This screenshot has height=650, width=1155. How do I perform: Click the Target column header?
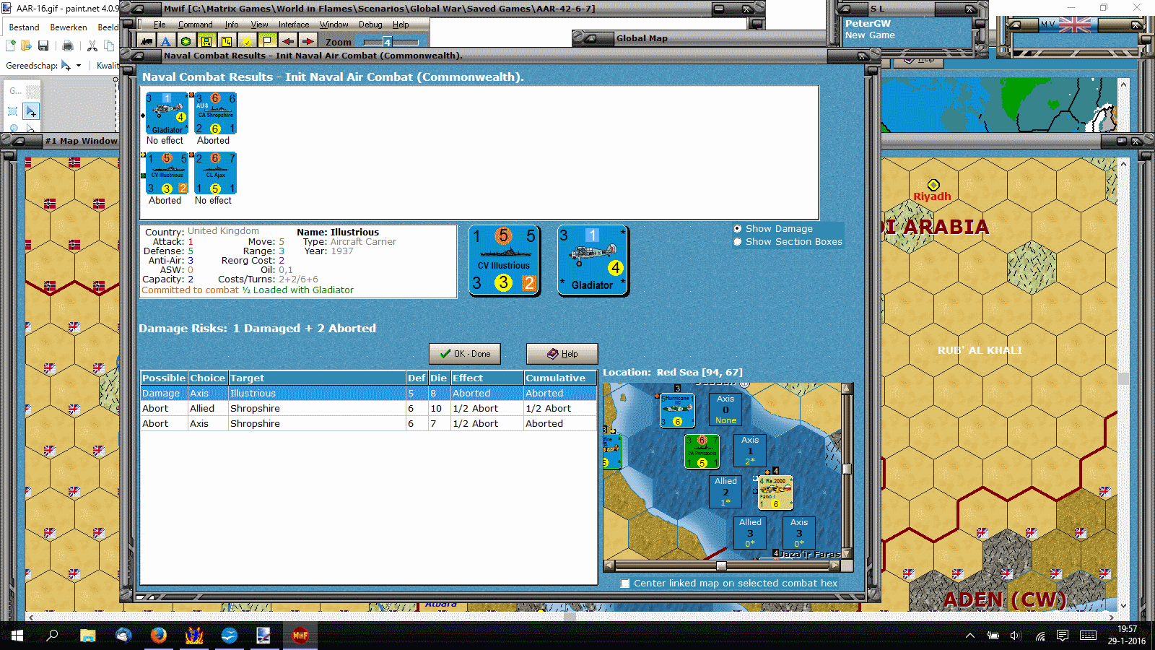pyautogui.click(x=317, y=378)
